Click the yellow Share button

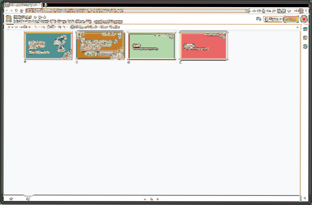point(291,19)
